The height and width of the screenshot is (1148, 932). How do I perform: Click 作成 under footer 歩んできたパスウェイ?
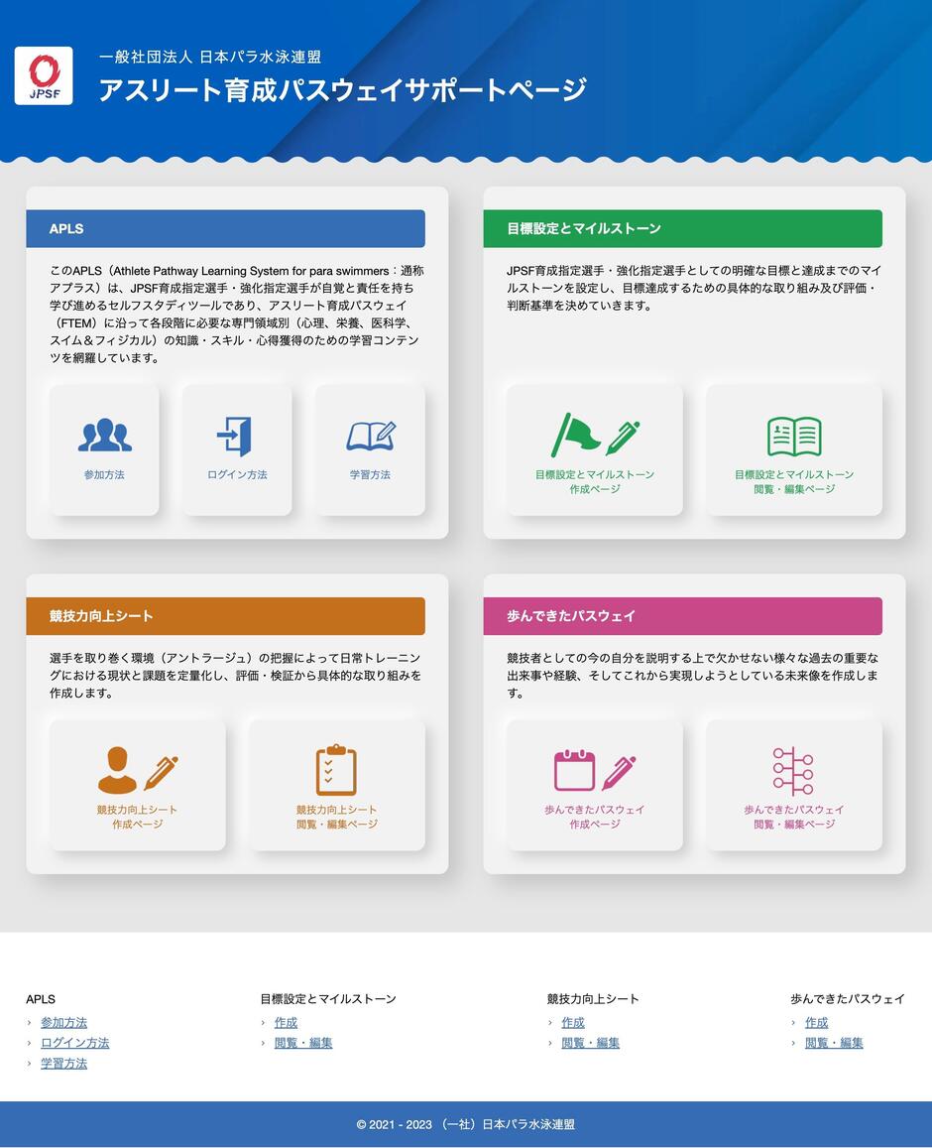[x=816, y=1022]
